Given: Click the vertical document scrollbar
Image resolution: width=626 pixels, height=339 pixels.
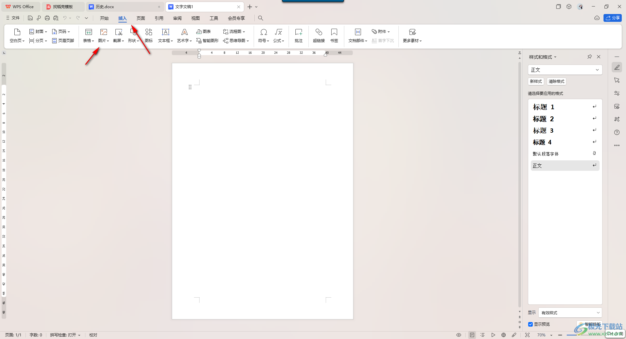Looking at the screenshot, I should [520, 184].
